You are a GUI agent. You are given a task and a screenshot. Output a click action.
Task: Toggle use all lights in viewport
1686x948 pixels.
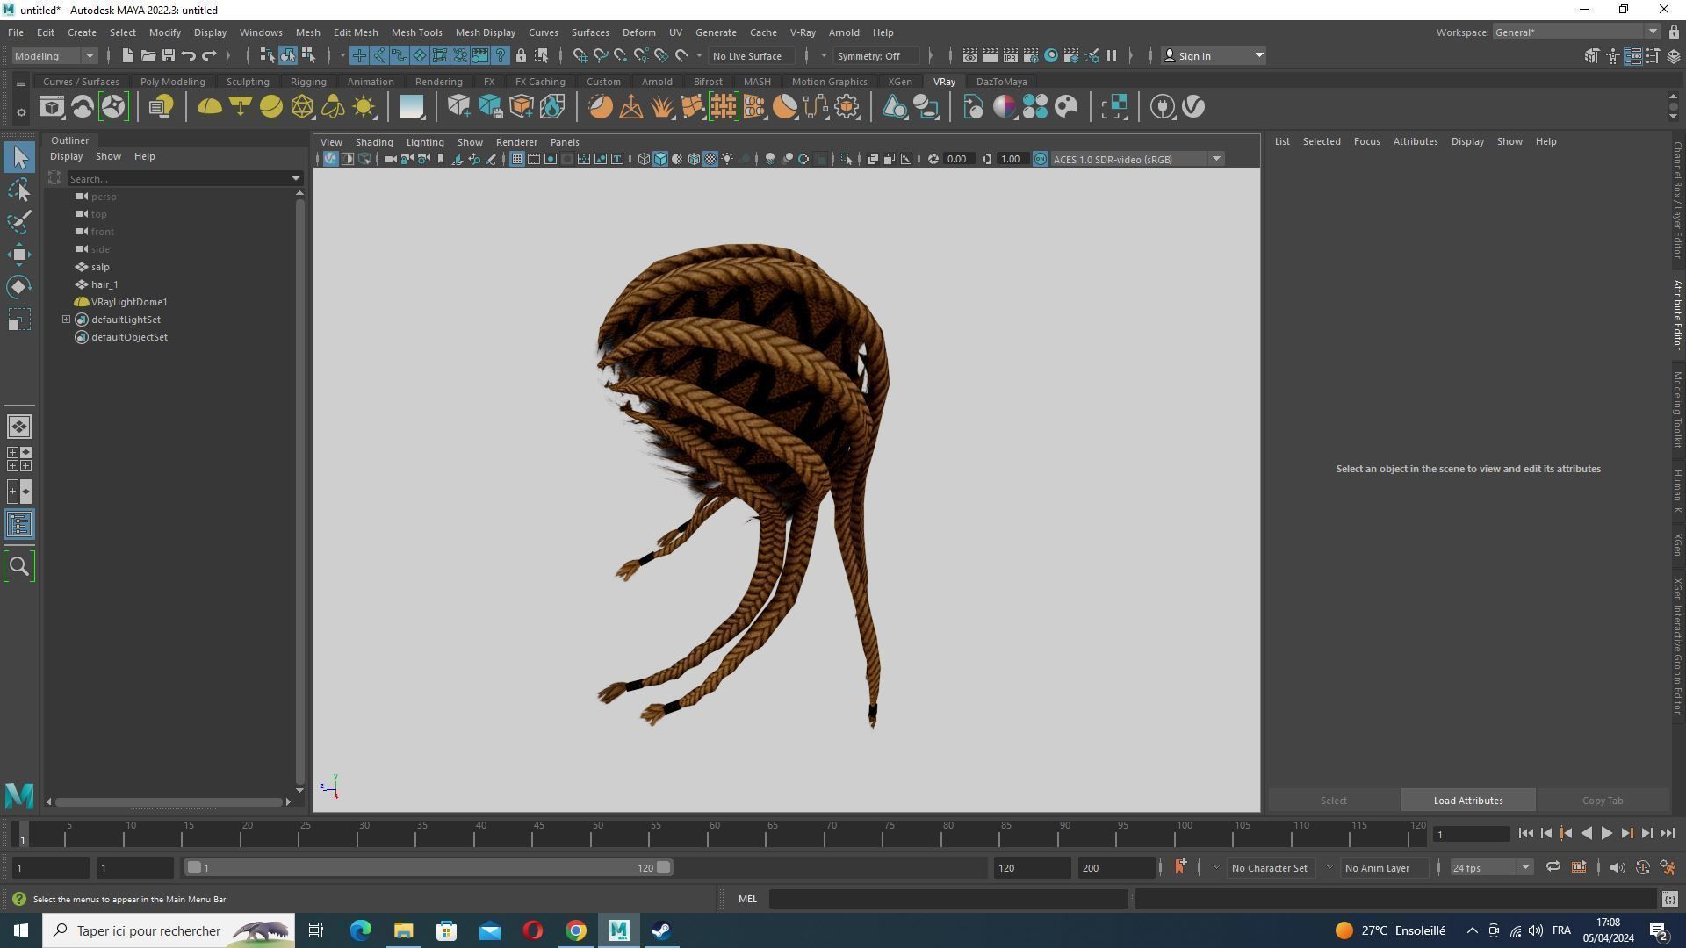(x=727, y=159)
